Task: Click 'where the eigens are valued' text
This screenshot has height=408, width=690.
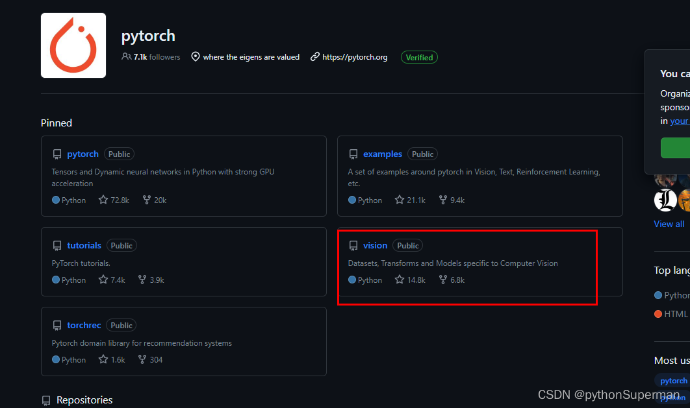Action: click(251, 57)
